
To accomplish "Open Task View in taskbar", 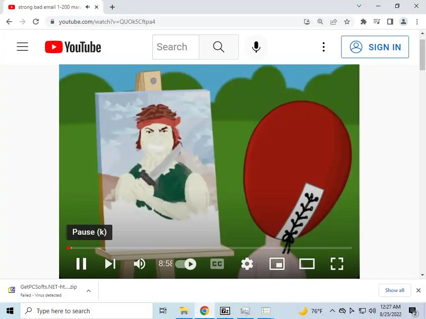I will coord(163,311).
